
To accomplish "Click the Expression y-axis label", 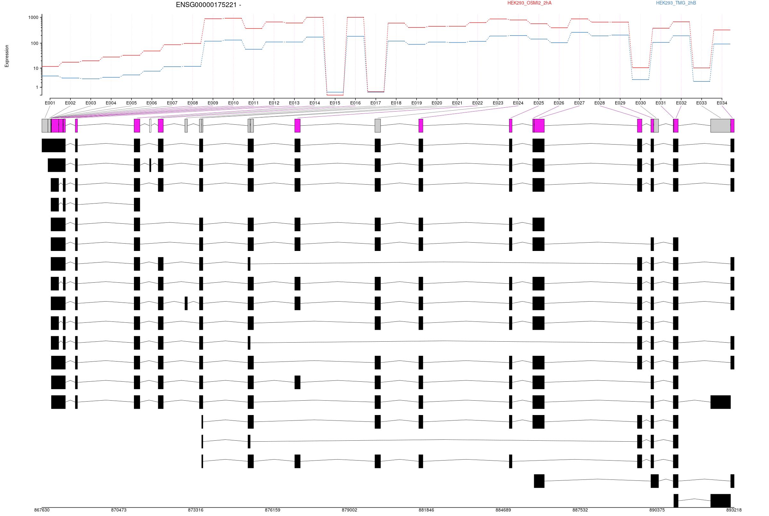I will coord(7,56).
